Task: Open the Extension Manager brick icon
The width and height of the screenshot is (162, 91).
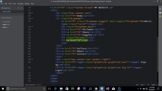Action: [x=160, y=13]
